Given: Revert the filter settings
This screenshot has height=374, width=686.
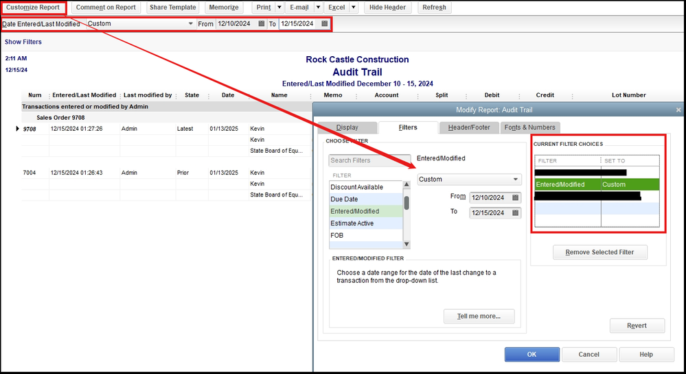Looking at the screenshot, I should (637, 325).
